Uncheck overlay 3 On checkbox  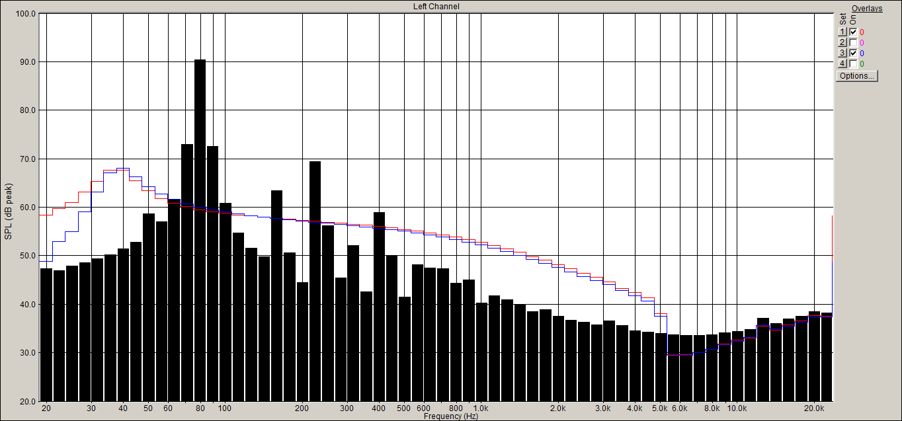[x=853, y=53]
